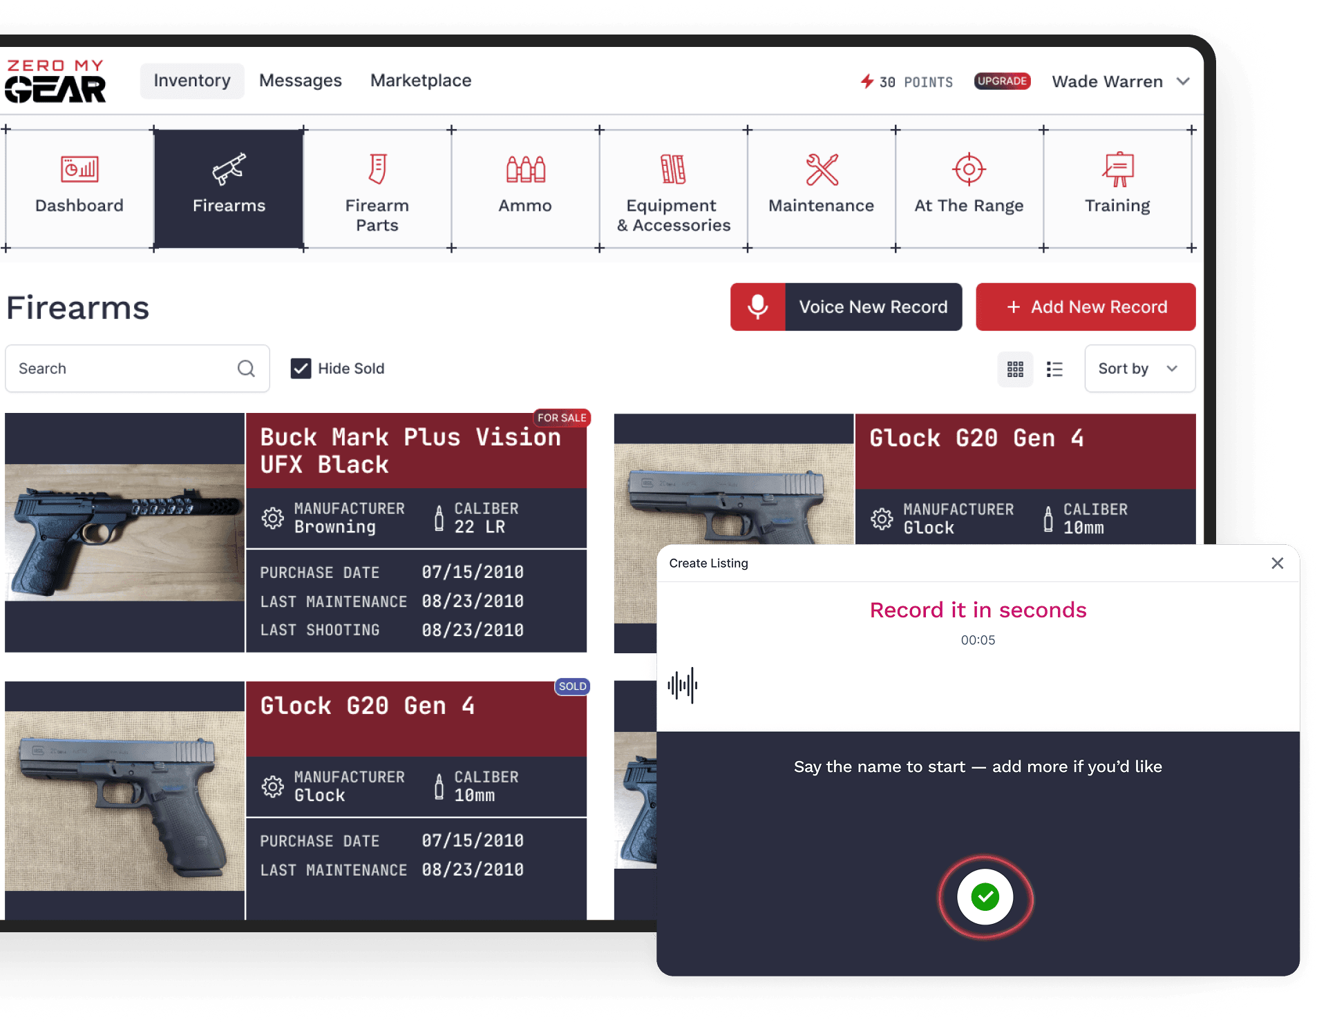The height and width of the screenshot is (1022, 1317).
Task: Select the At The Range target icon
Action: (969, 169)
